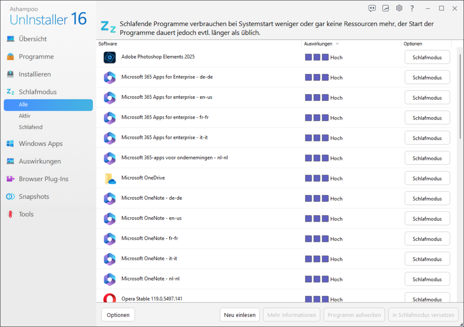Screen dimensions: 464x327
Task: Click the help question mark icon
Action: click(x=412, y=8)
